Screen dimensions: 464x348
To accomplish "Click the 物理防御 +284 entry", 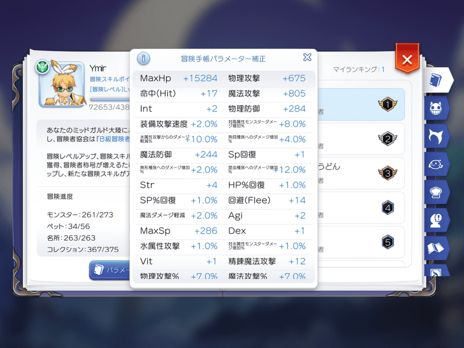I will tap(267, 109).
